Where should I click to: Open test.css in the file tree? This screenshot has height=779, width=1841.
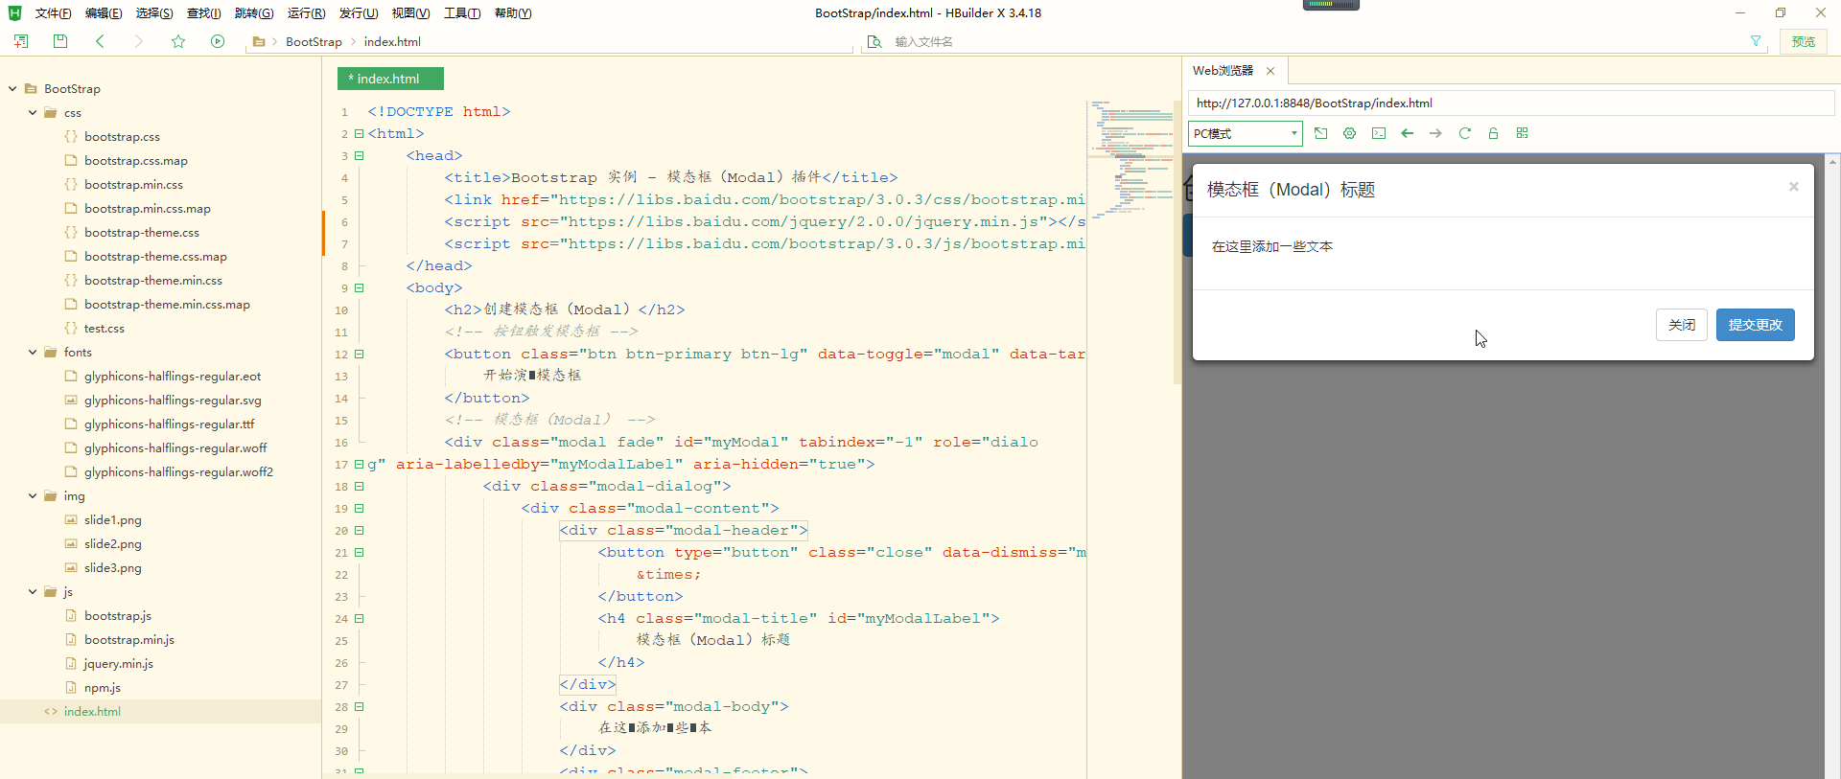pyautogui.click(x=105, y=328)
